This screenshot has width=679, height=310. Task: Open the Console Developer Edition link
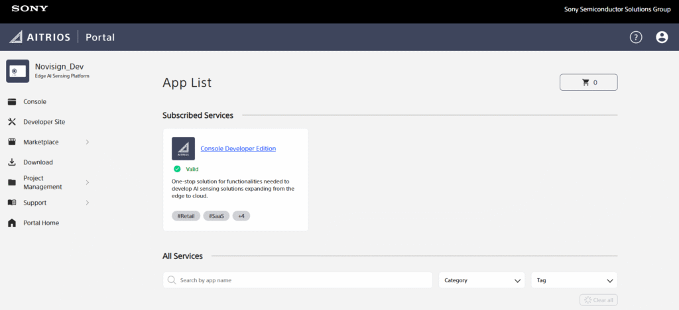tap(238, 148)
